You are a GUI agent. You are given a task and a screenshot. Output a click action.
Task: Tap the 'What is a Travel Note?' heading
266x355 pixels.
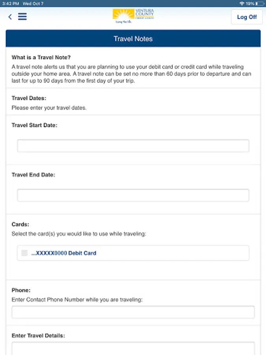[41, 57]
